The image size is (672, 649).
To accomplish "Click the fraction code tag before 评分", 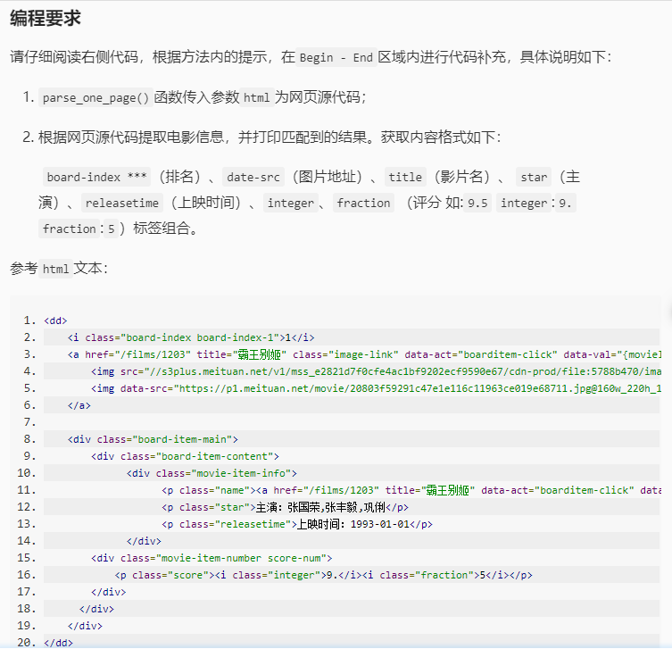I will point(363,203).
